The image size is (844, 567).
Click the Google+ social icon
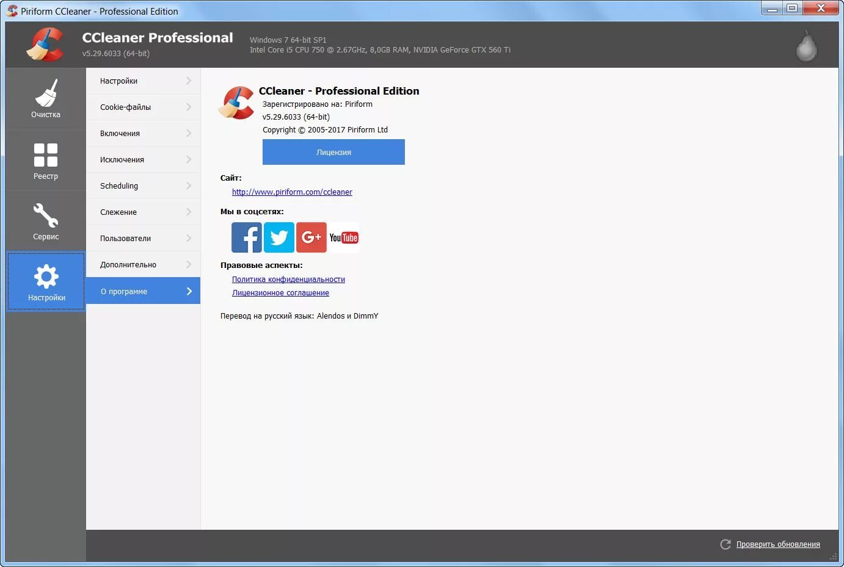tap(311, 237)
